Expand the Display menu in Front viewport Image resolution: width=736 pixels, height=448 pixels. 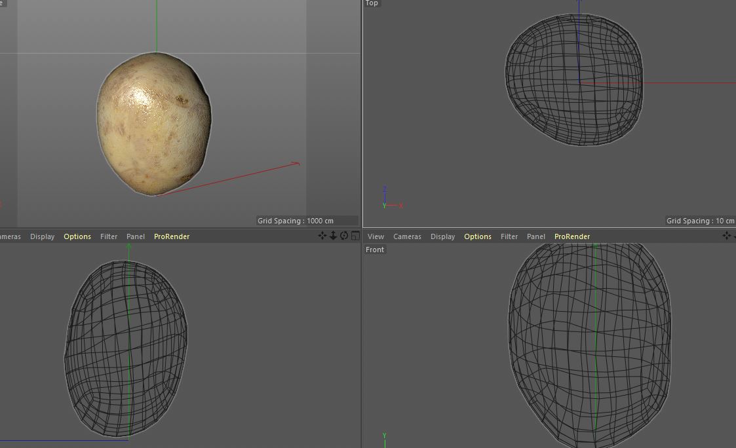(x=442, y=236)
